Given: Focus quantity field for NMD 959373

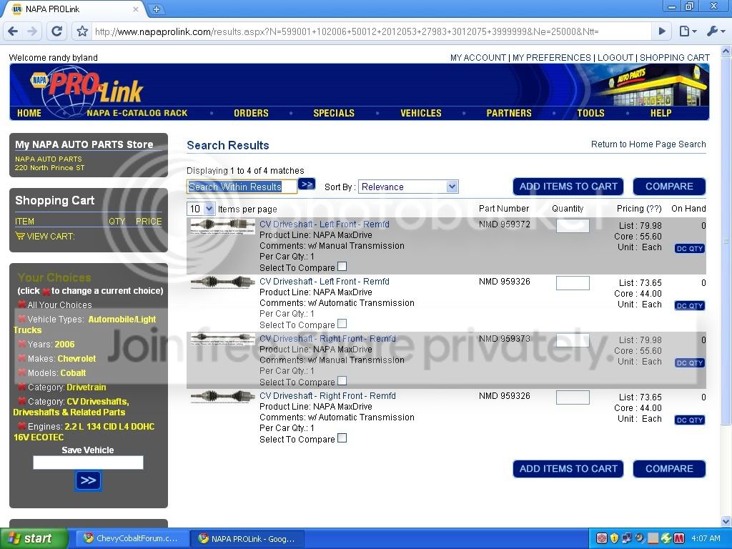Looking at the screenshot, I should (x=573, y=340).
